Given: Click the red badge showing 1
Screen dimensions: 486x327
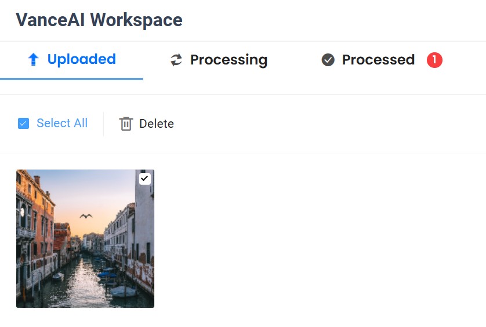Looking at the screenshot, I should (x=434, y=60).
